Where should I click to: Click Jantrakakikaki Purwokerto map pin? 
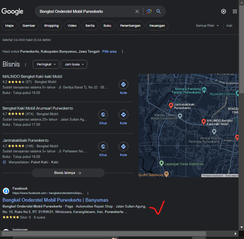pyautogui.click(x=171, y=106)
